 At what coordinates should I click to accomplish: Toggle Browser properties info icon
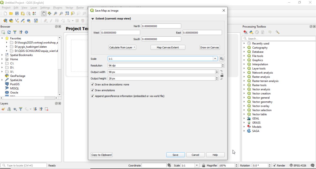(x=26, y=32)
